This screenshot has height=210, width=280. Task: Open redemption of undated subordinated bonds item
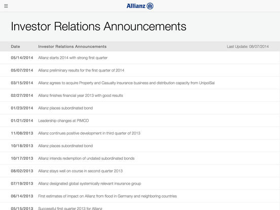(x=140, y=158)
